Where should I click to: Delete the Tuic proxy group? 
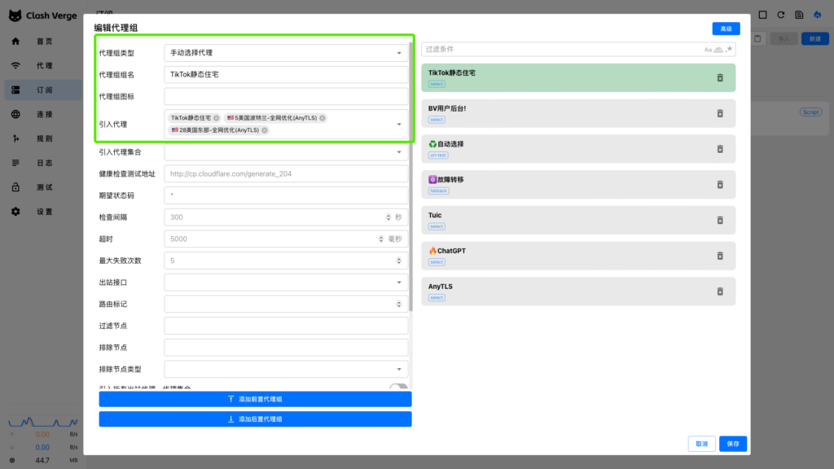720,220
